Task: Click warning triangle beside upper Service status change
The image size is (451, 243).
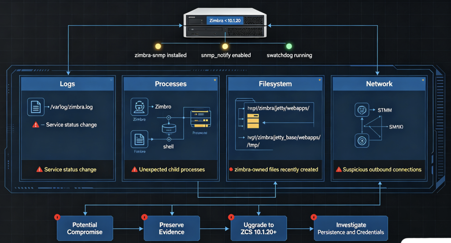Action: (x=36, y=125)
